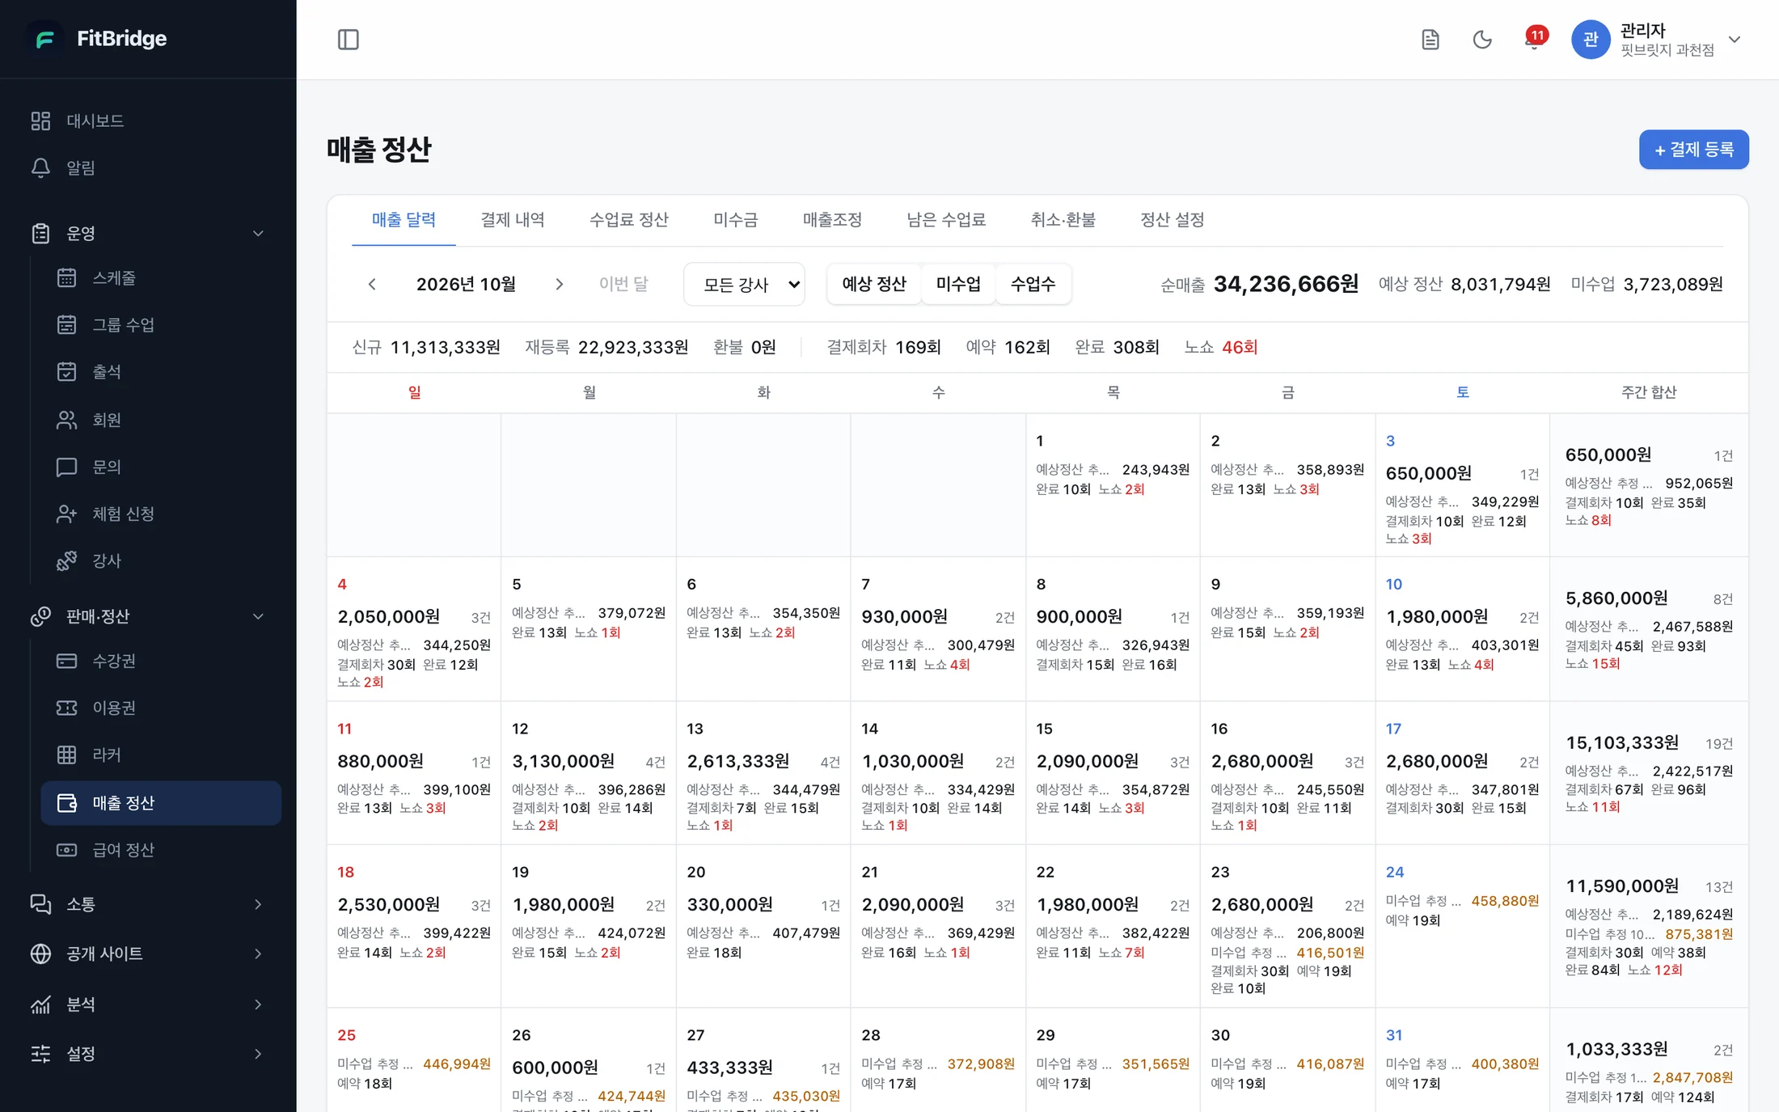Screen dimensions: 1779x1112
Task: Open the document notes icon
Action: (x=1430, y=40)
